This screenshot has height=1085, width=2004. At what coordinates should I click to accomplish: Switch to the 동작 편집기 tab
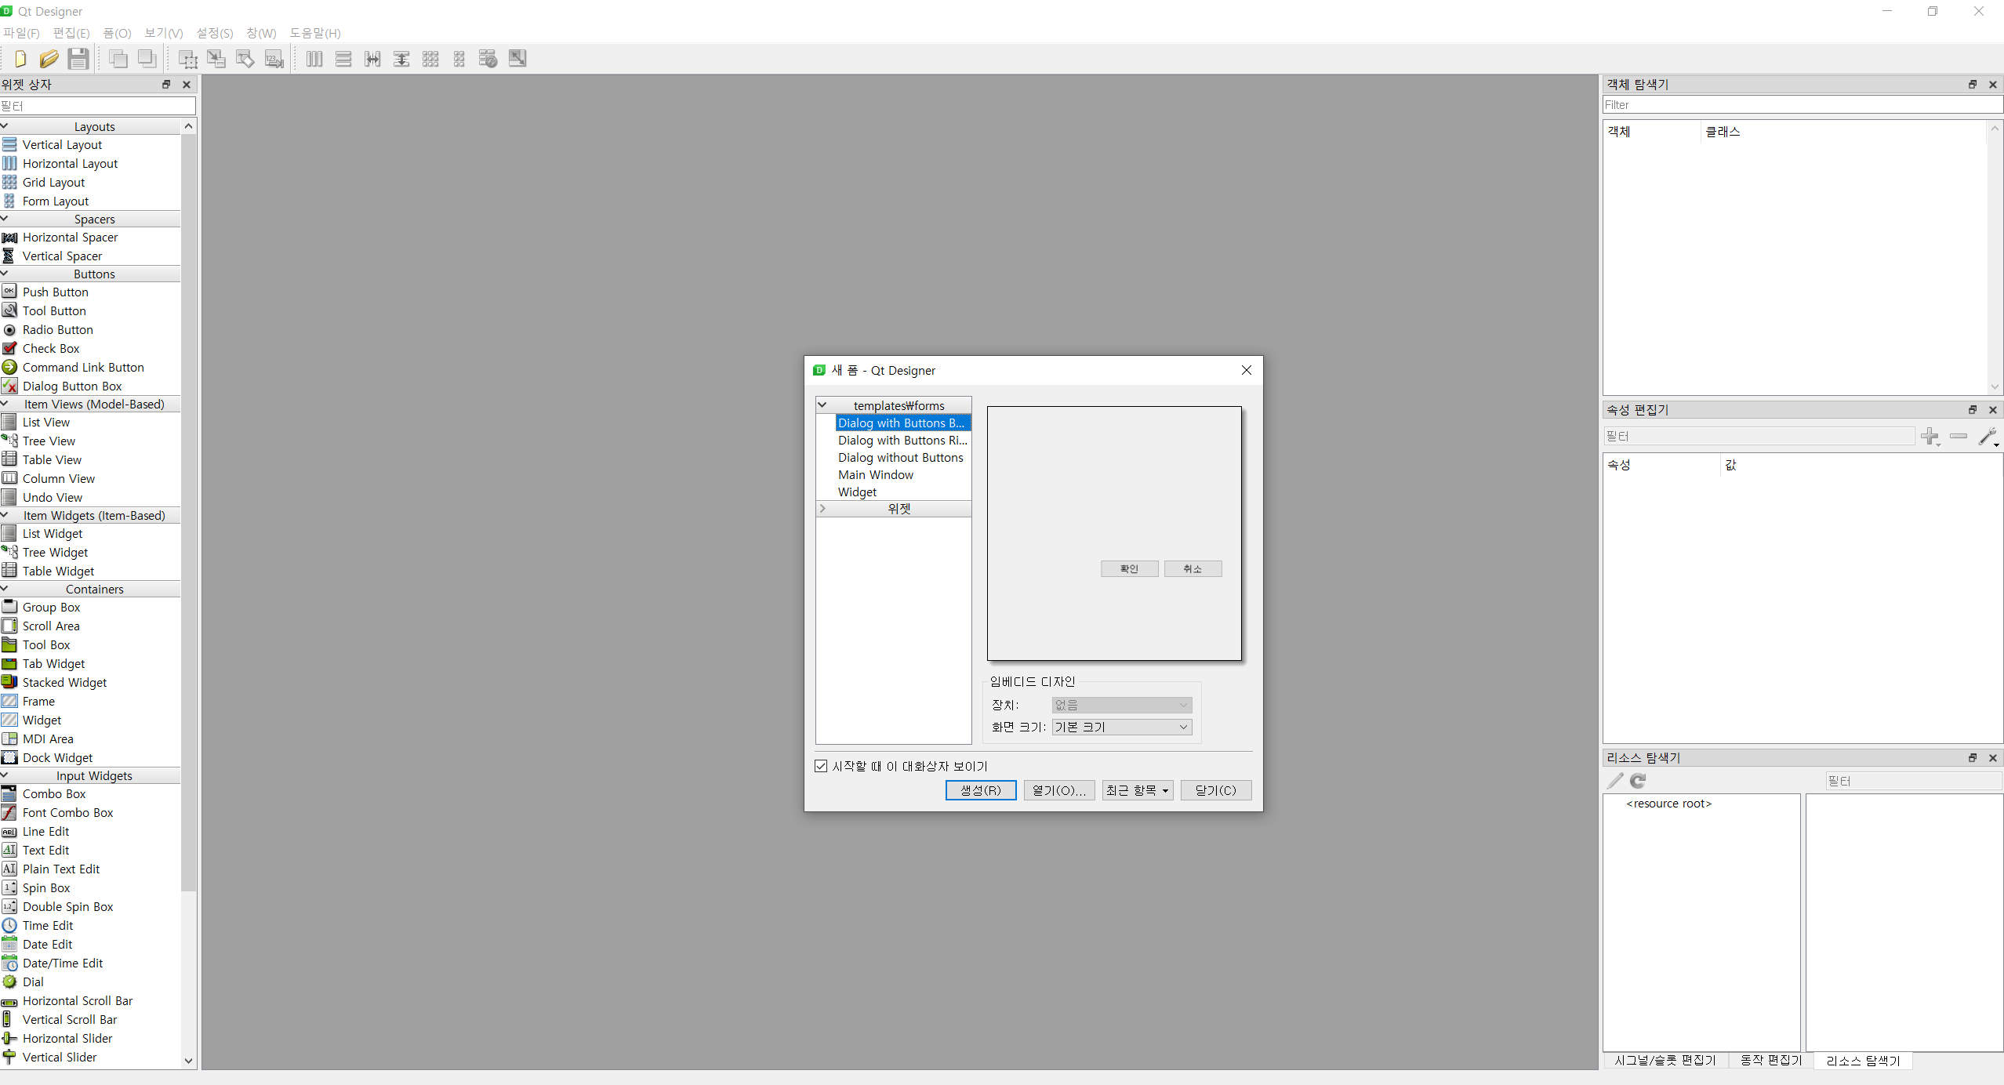pos(1771,1060)
